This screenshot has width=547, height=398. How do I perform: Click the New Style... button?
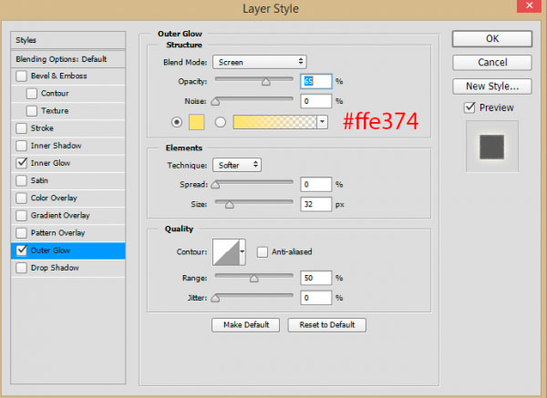click(x=492, y=87)
